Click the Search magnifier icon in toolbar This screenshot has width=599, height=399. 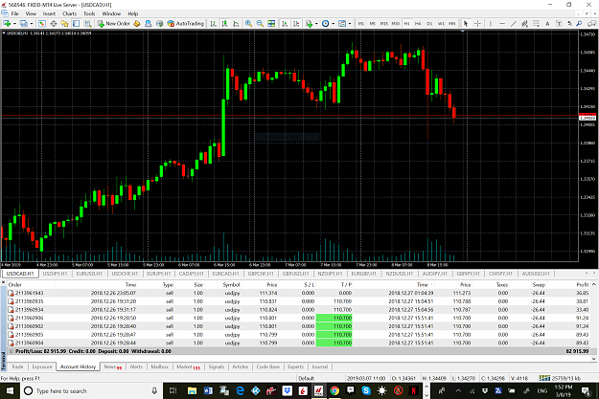[580, 24]
